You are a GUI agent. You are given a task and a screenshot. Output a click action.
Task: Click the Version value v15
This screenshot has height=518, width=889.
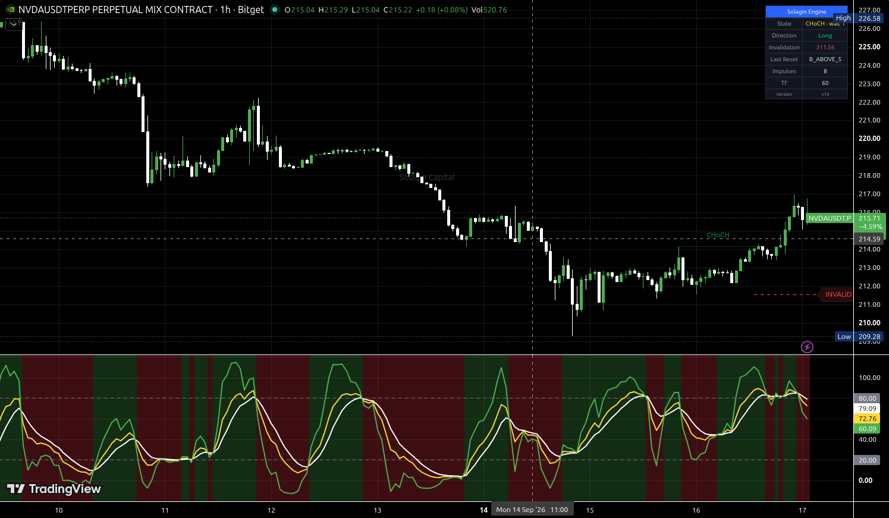click(x=825, y=94)
